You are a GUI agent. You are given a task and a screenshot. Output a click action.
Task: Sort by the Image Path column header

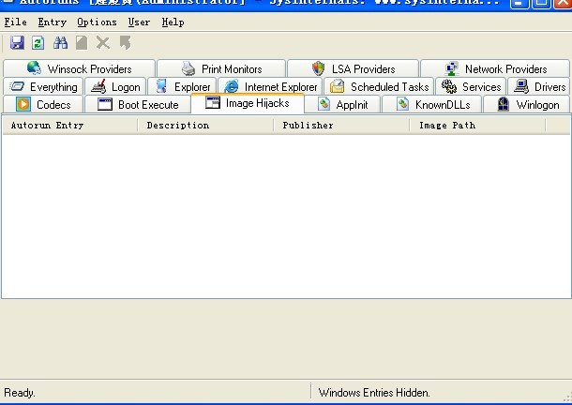[478, 125]
